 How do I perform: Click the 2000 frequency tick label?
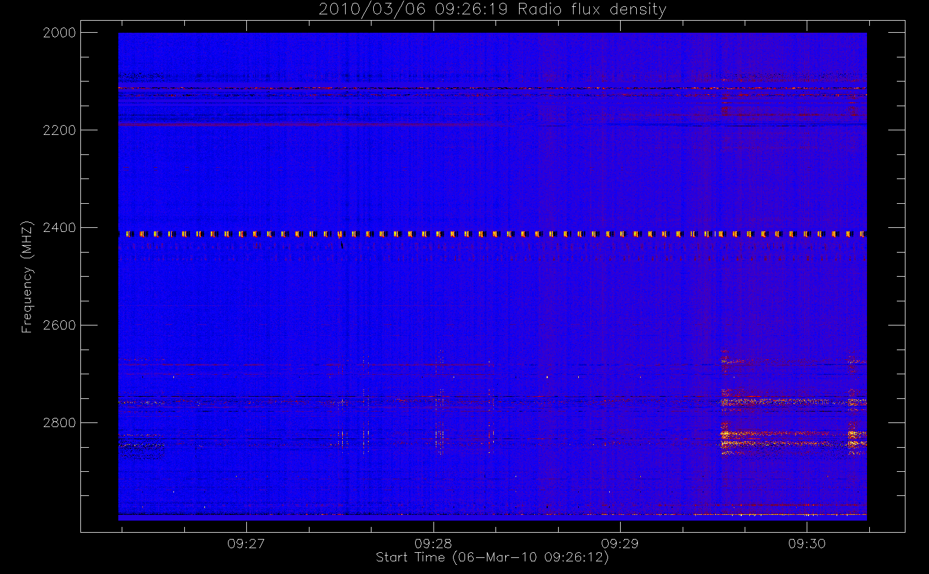coord(60,33)
